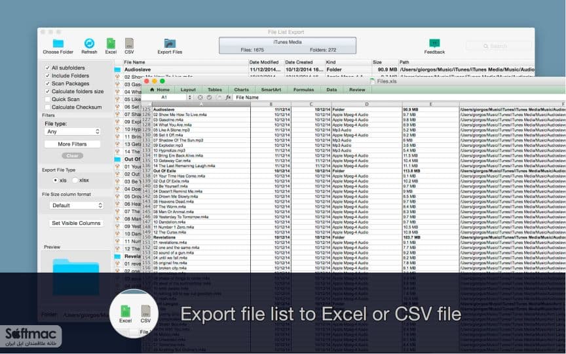Click cell '03 Be Yourself.m4a' in Excel
The height and width of the screenshot is (354, 566).
pos(201,186)
